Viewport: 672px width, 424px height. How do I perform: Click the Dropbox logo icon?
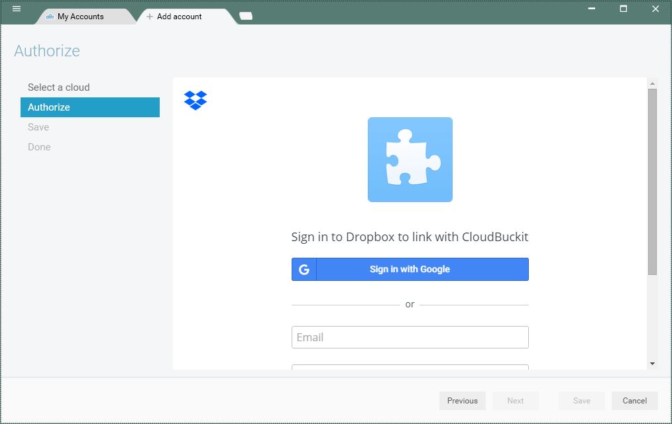click(196, 100)
